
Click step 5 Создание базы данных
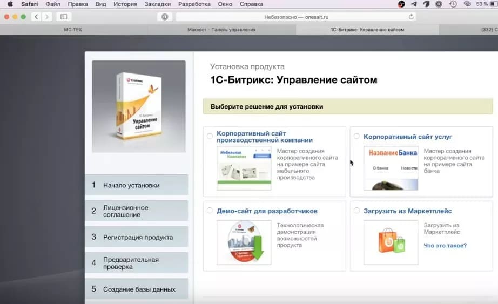[x=137, y=289]
